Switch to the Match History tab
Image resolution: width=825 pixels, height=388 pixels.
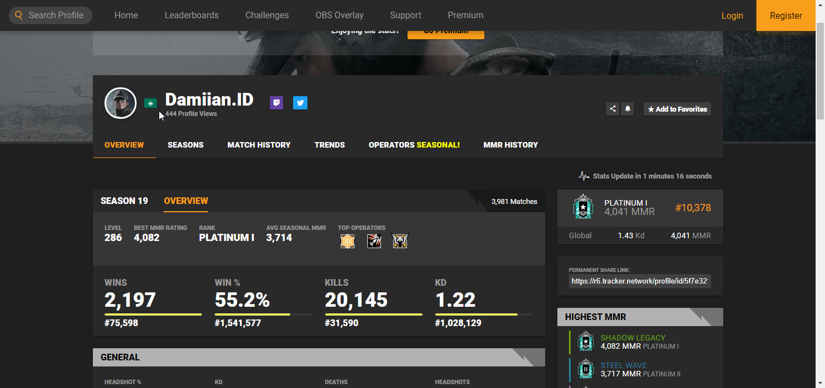[259, 145]
